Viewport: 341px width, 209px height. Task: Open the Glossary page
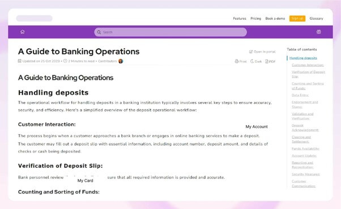click(316, 19)
